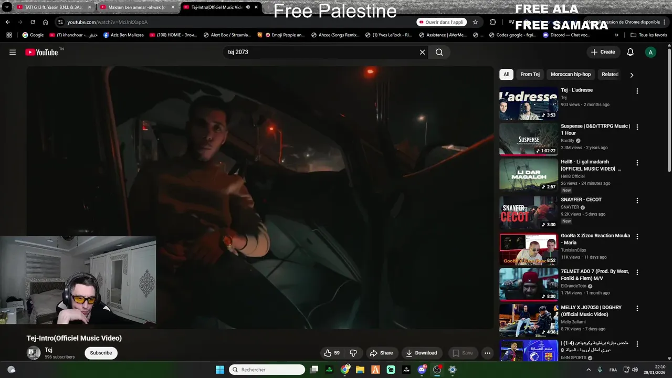
Task: Open options menu for SNAYFER - CECOT
Action: (637, 201)
